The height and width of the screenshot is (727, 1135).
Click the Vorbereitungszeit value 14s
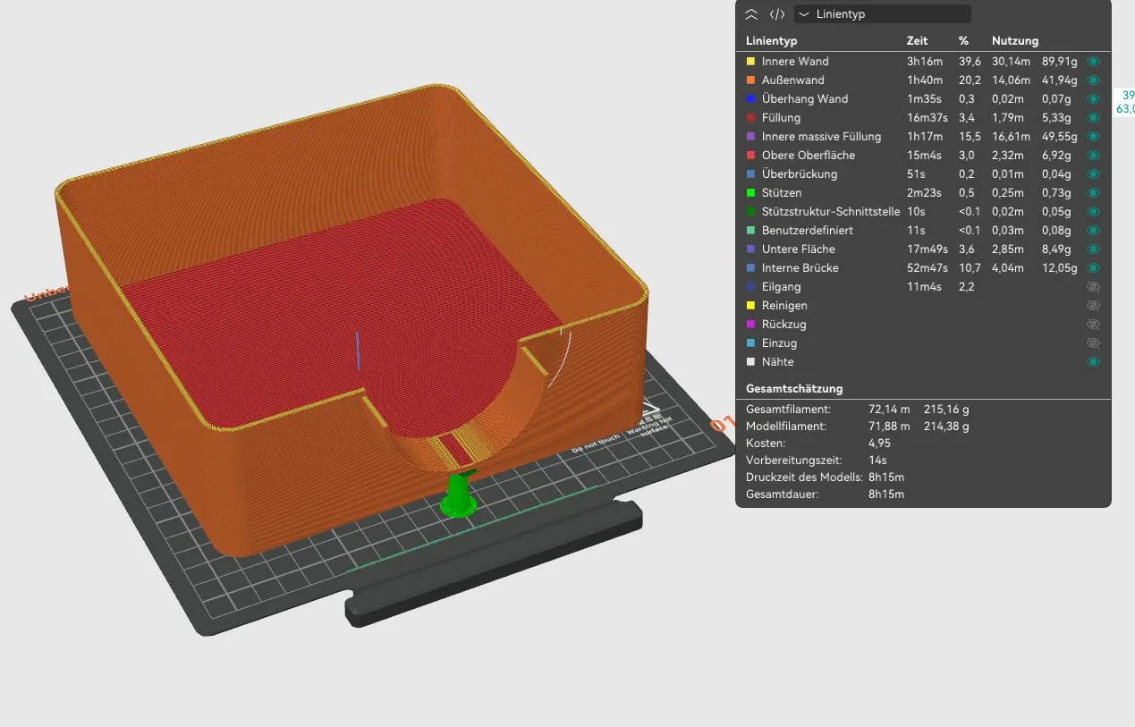tap(877, 461)
